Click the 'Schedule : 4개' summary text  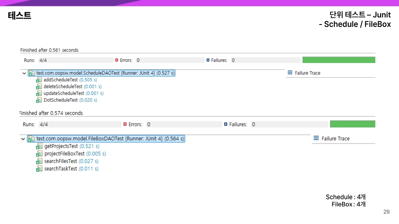tap(345, 197)
